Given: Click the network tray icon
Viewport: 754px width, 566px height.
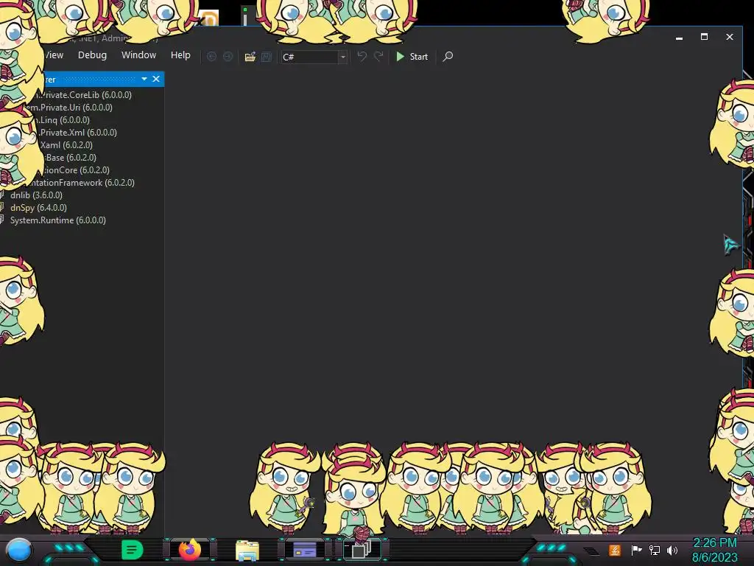Looking at the screenshot, I should (x=655, y=550).
